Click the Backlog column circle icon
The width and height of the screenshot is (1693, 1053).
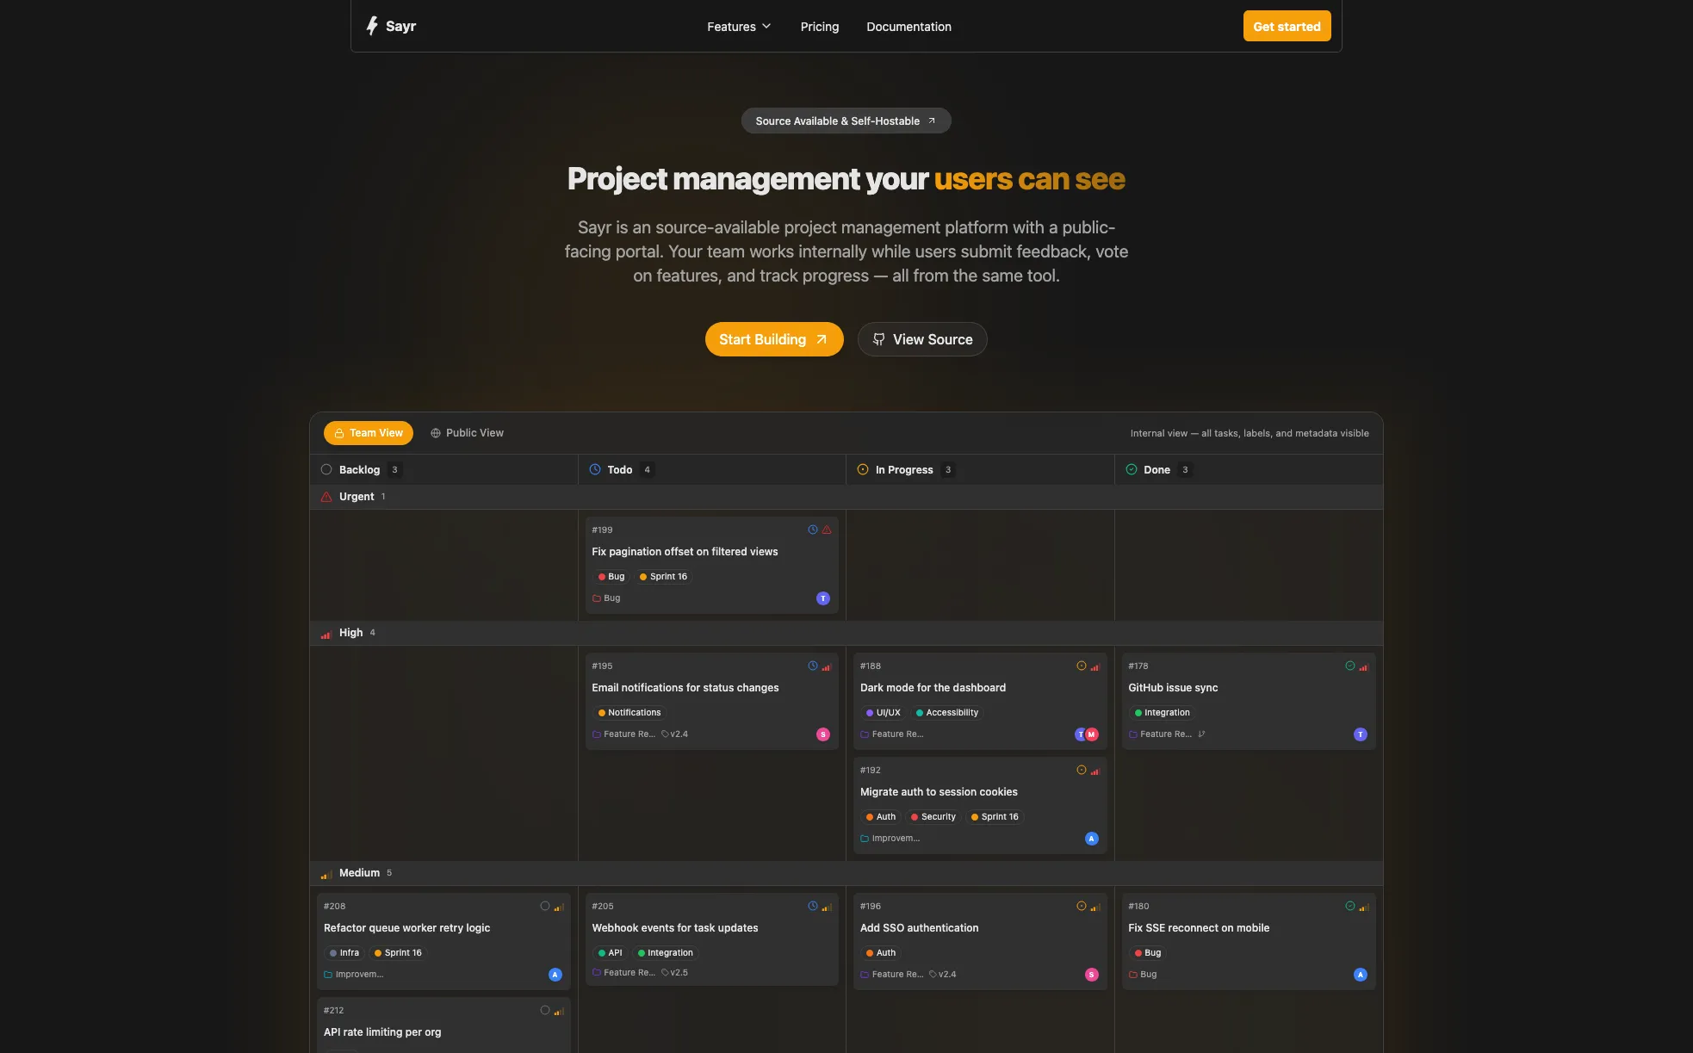[326, 469]
